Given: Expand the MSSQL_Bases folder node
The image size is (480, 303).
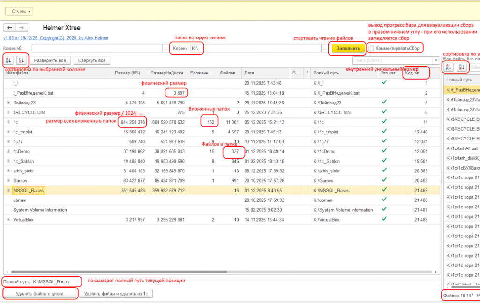Looking at the screenshot, I should [x=9, y=191].
